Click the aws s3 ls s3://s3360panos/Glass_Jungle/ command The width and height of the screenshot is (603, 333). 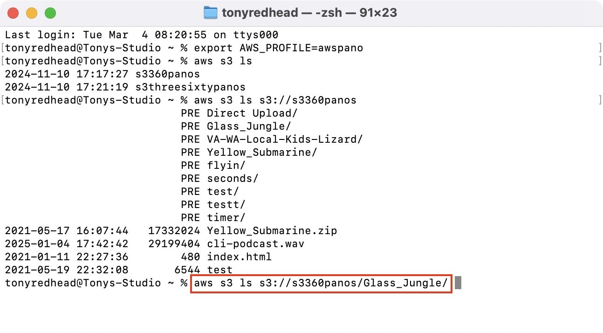tap(321, 283)
